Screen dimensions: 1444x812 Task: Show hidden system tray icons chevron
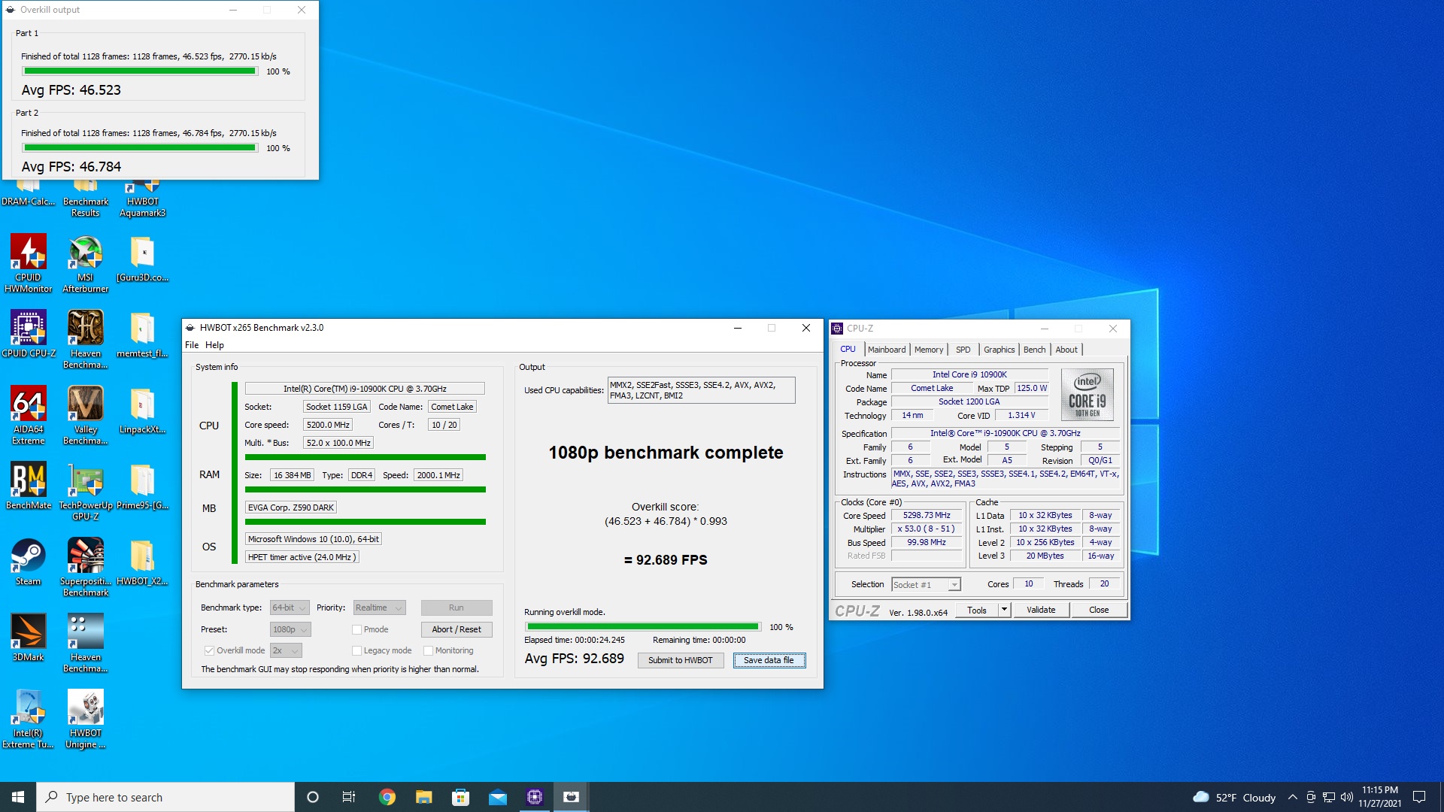(x=1292, y=797)
